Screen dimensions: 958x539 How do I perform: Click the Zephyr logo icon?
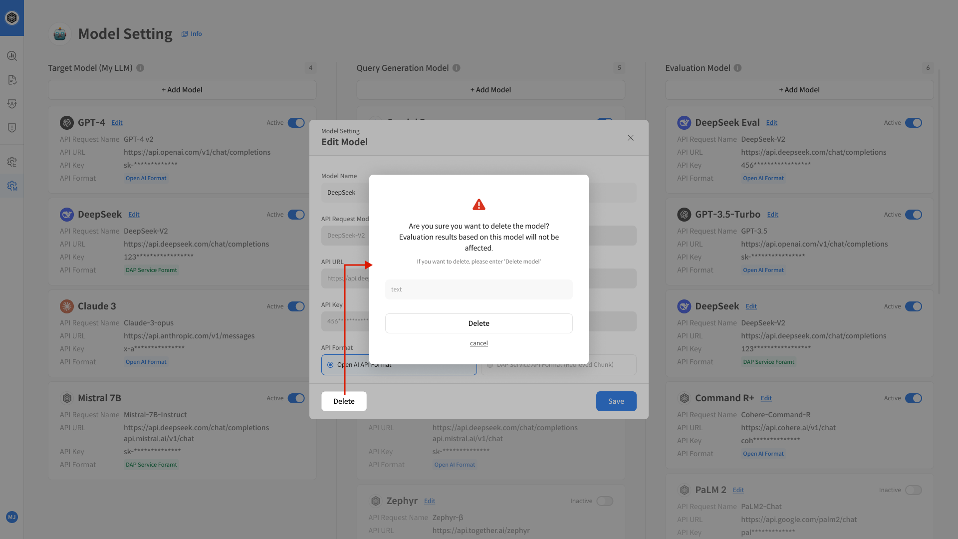[376, 501]
